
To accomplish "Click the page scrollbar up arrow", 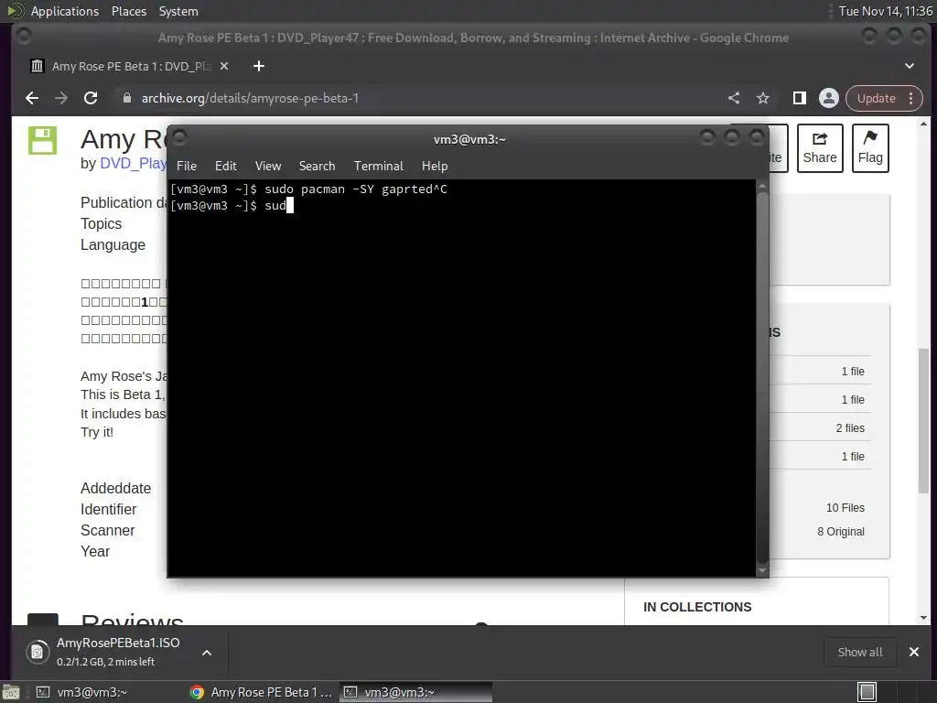I will tap(924, 124).
